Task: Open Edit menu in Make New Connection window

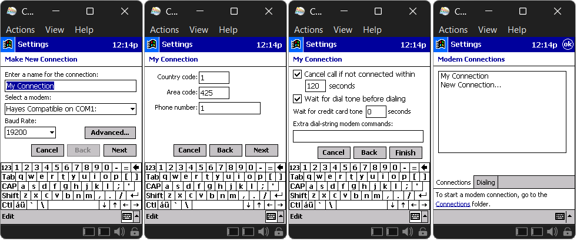Action: tap(8, 216)
